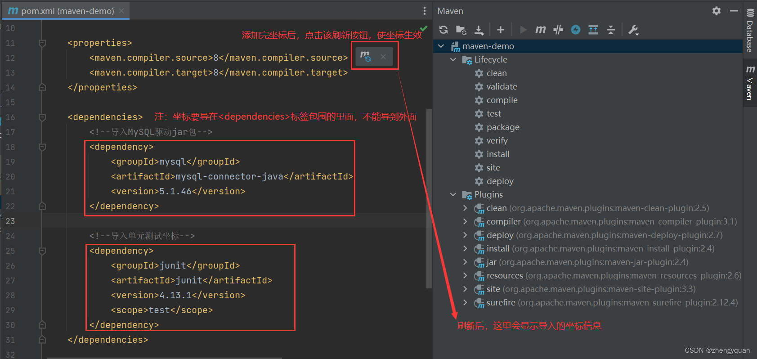
Task: Execute Maven Goal with m icon
Action: click(541, 30)
